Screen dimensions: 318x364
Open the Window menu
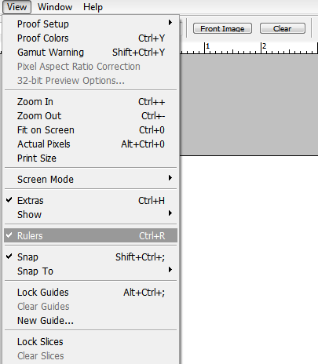pyautogui.click(x=55, y=7)
